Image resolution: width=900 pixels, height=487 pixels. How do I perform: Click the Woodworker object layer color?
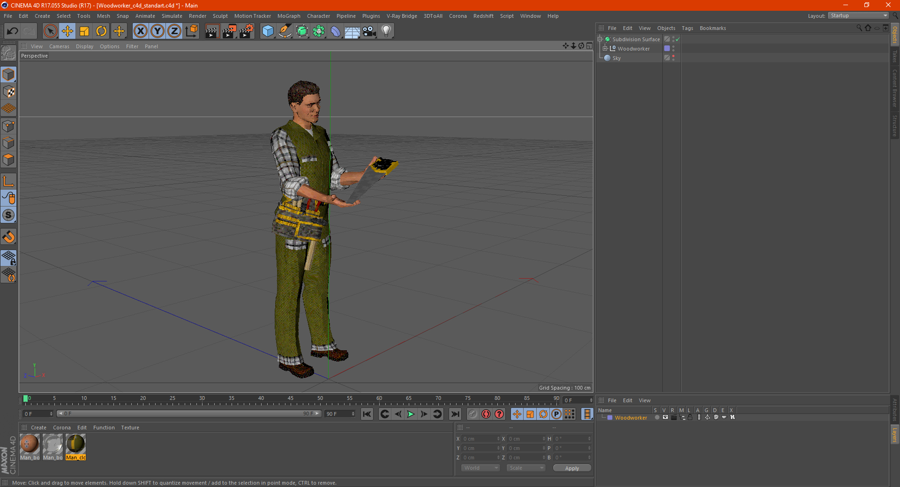click(667, 49)
